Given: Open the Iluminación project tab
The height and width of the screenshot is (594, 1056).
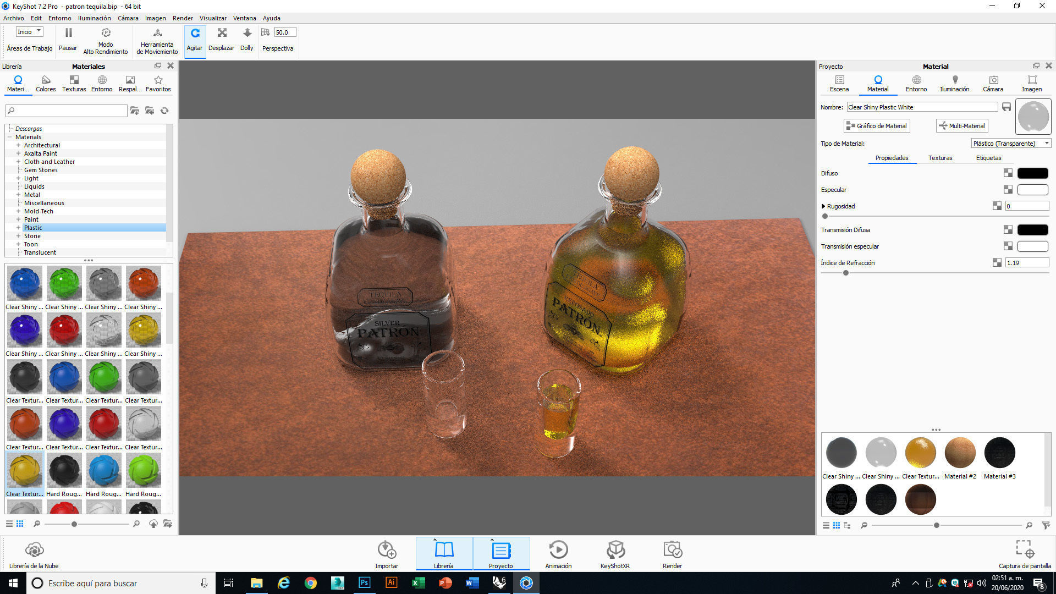Looking at the screenshot, I should pos(955,84).
